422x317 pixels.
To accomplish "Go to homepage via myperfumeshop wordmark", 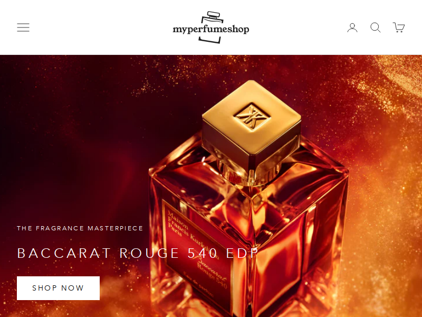I will pos(210,29).
